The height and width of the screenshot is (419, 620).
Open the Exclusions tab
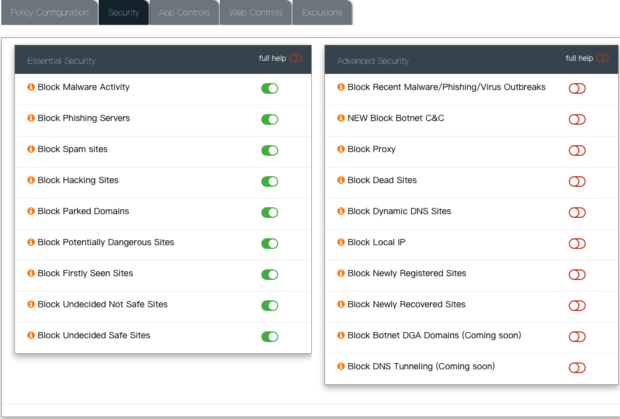coord(322,12)
